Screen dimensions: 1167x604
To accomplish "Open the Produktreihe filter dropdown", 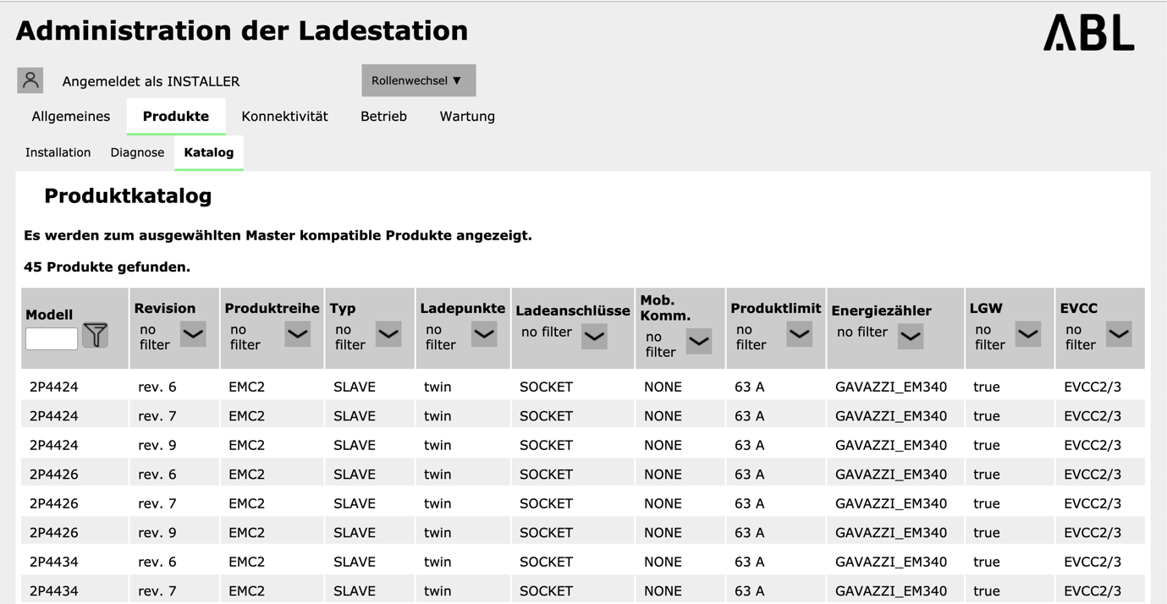I will (x=297, y=334).
